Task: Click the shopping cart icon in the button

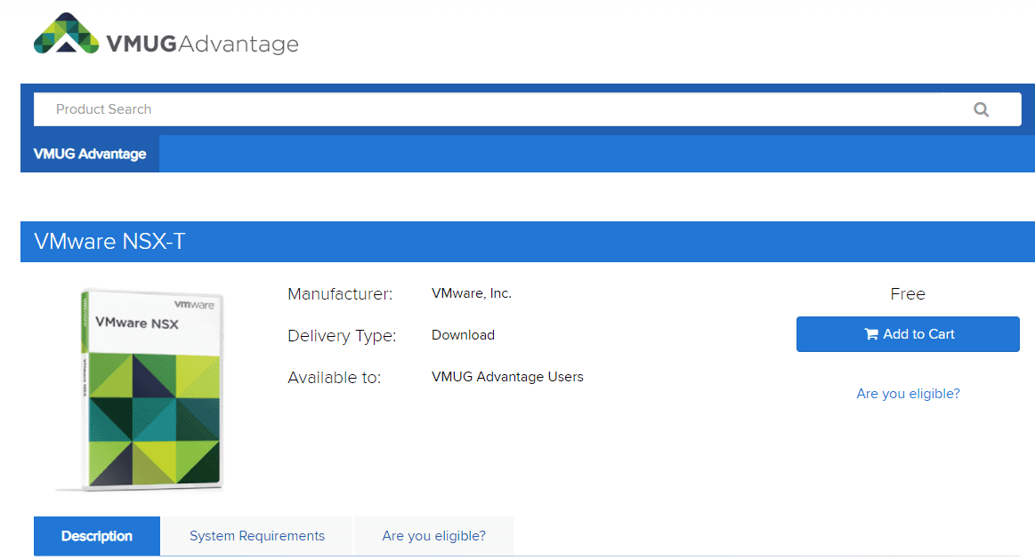Action: (x=870, y=334)
